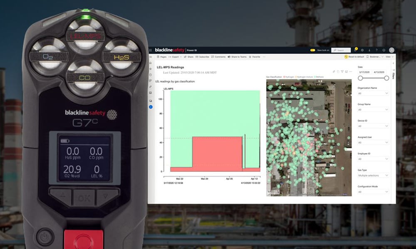416x249 pixels.
Task: Expand the Configuration Mode dropdown
Action: click(x=373, y=192)
